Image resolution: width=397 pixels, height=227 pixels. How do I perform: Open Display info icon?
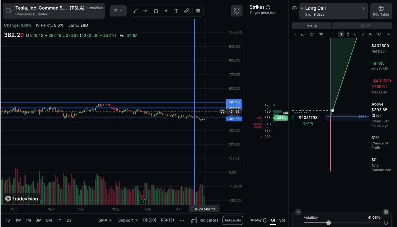265,220
